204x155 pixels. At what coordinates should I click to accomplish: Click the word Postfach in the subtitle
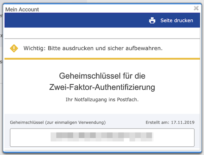pos(128,100)
